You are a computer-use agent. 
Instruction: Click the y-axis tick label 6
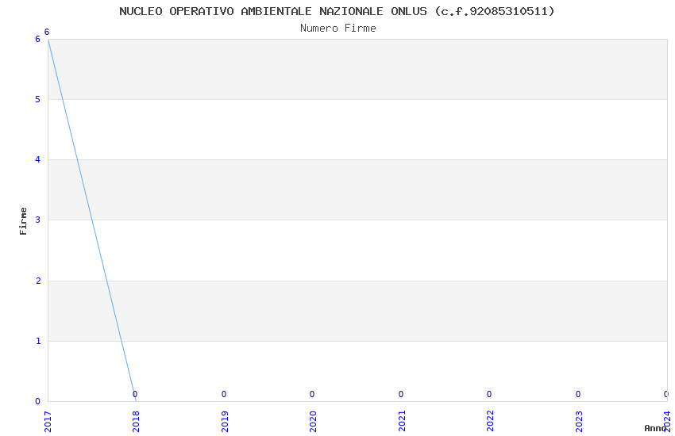pyautogui.click(x=38, y=39)
